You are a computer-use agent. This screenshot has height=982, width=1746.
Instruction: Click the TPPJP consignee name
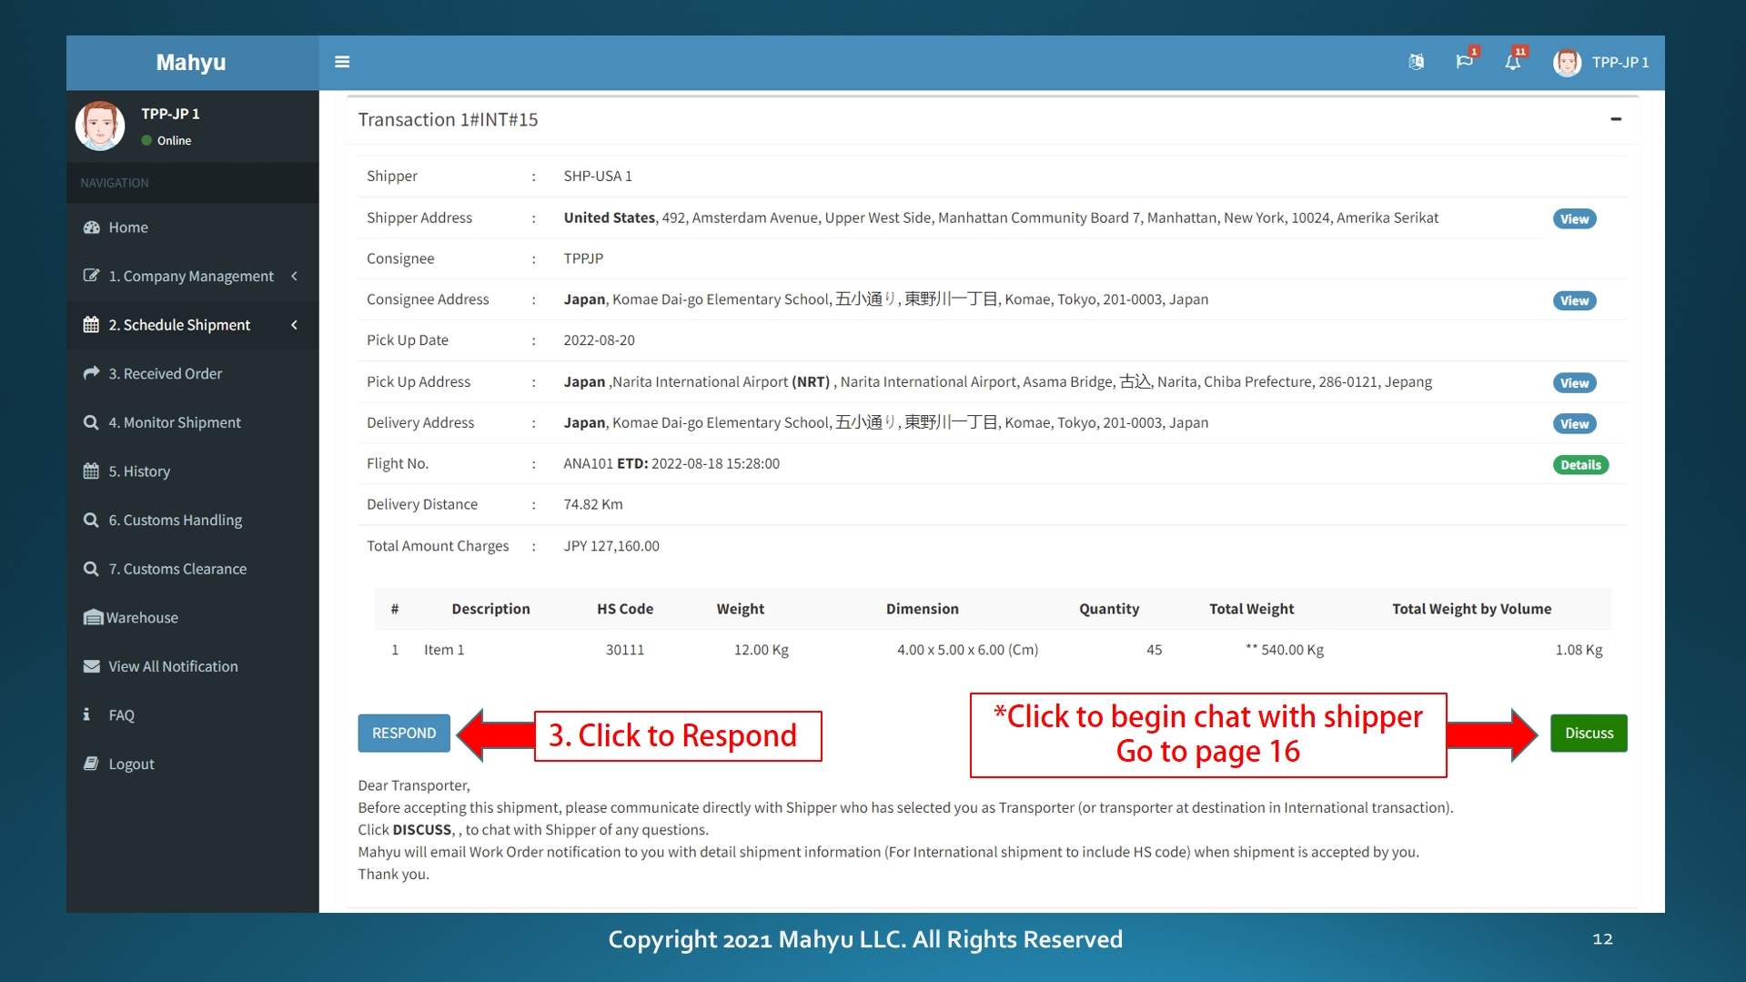(x=583, y=258)
